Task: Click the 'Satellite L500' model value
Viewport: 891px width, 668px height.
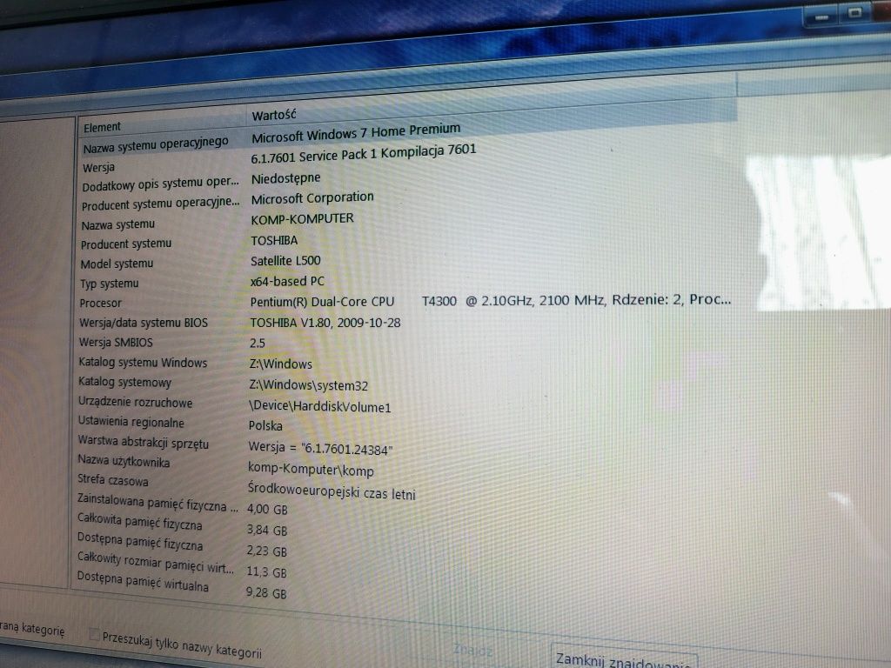Action: tap(285, 261)
